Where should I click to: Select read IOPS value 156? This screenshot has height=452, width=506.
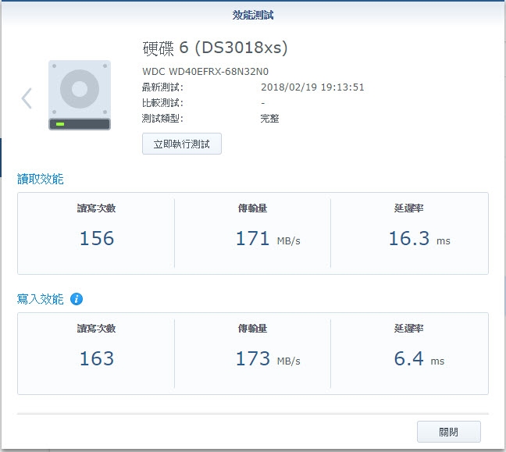coord(97,238)
